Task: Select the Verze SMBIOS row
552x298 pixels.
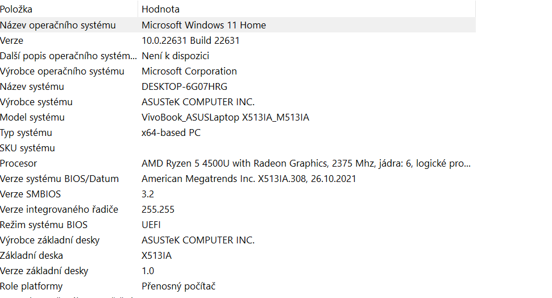Action: click(238, 194)
